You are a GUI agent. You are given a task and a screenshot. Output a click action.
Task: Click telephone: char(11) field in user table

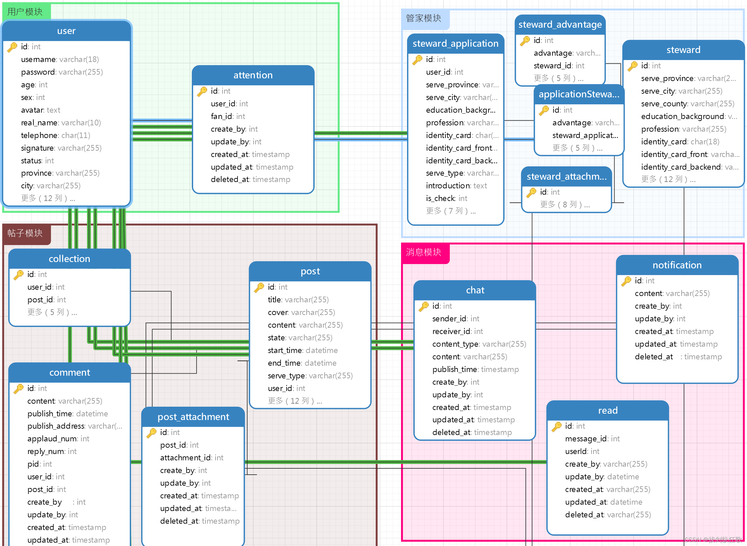pos(56,136)
